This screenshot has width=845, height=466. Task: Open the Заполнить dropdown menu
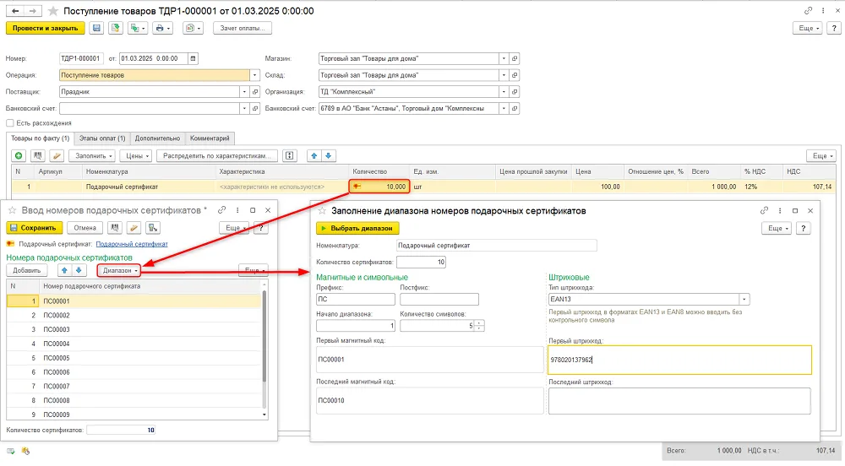[x=94, y=155]
